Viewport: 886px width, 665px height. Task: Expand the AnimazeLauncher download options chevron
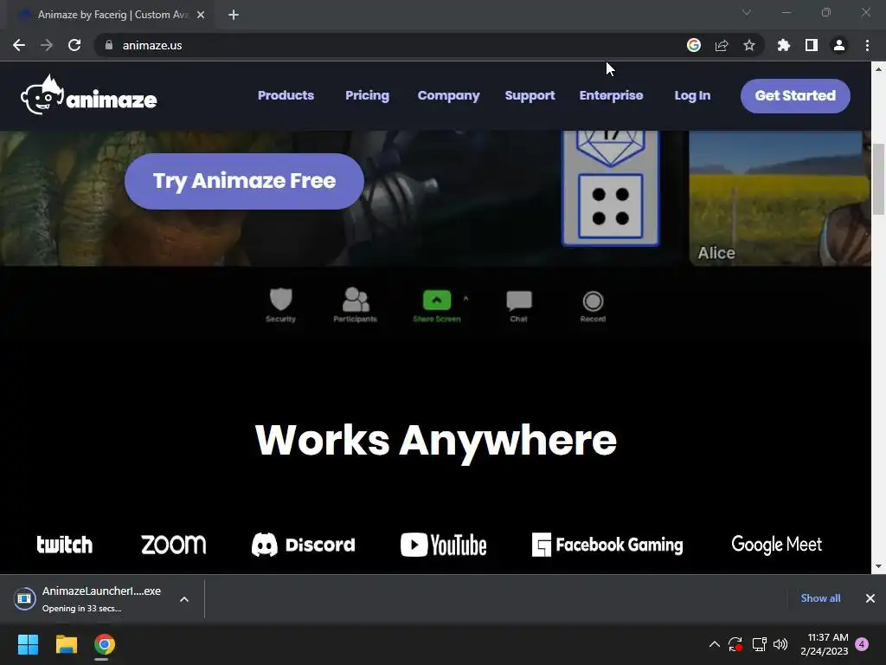[184, 599]
